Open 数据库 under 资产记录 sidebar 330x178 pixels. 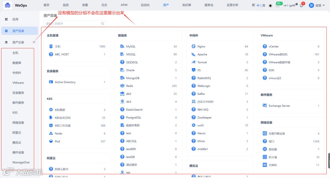[x=17, y=63]
